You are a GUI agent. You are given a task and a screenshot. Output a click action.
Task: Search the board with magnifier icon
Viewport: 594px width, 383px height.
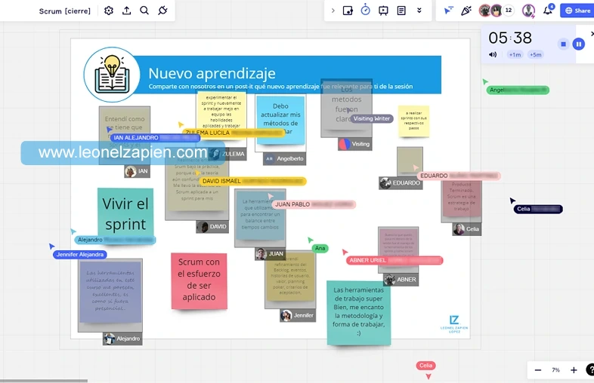[144, 11]
